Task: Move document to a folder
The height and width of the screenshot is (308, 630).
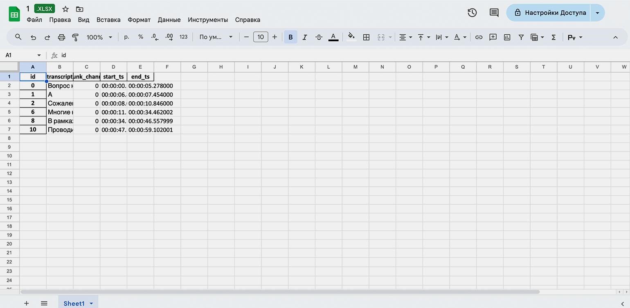Action: coord(80,9)
